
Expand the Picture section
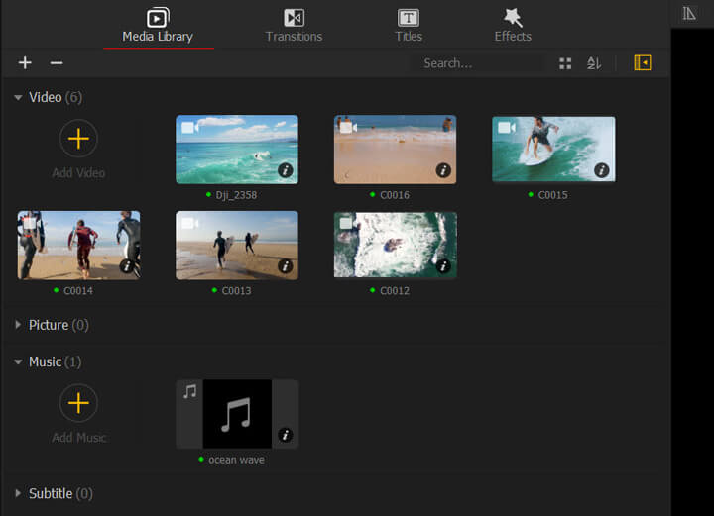point(19,325)
